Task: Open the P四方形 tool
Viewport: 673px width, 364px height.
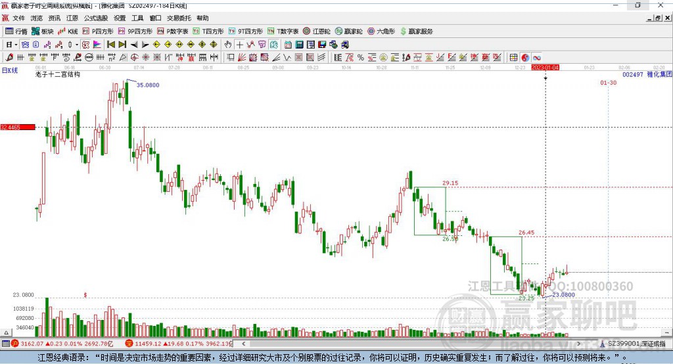Action: coord(98,32)
